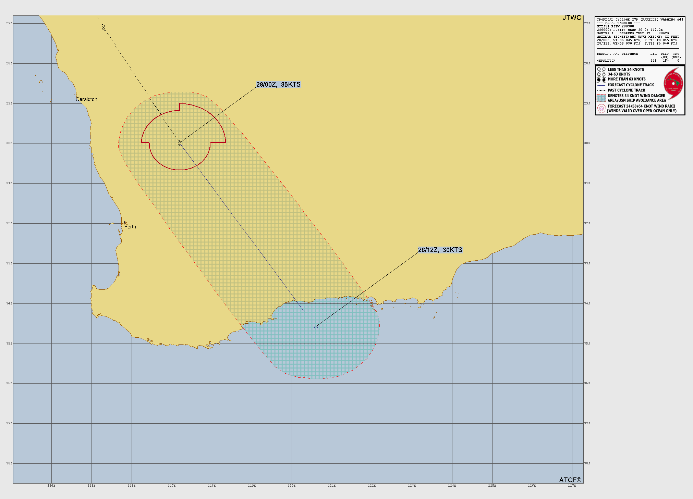Select the '28/00Z, 35KTS' map label
The image size is (693, 499).
(278, 85)
